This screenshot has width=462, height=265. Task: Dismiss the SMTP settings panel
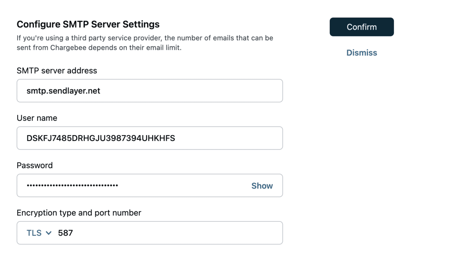coord(361,53)
